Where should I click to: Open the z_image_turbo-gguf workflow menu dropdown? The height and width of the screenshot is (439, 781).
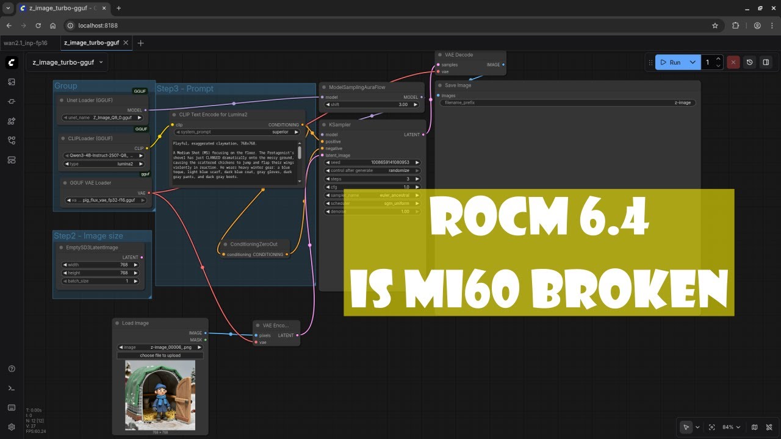tap(67, 62)
